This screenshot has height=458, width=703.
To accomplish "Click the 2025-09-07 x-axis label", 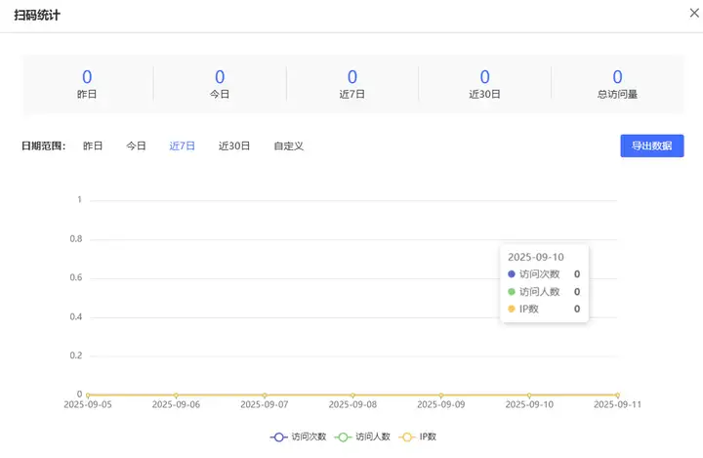I will [265, 404].
